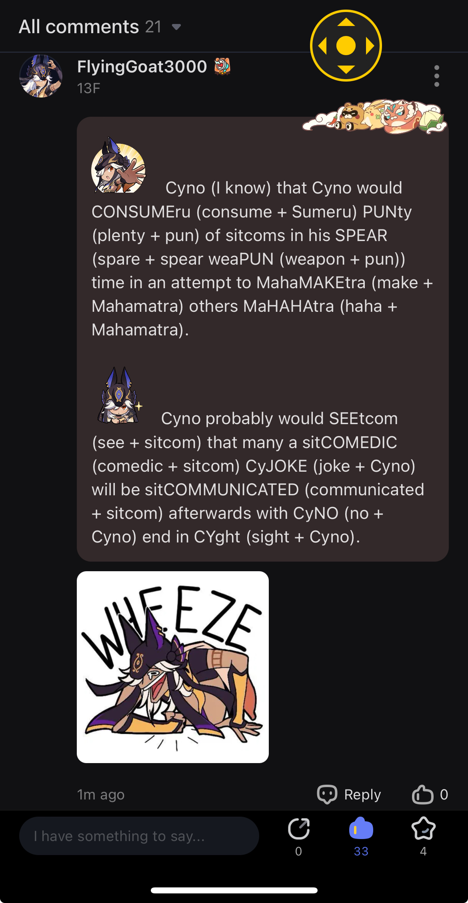468x903 pixels.
Task: Open FlyingGoat3000 username link
Action: point(142,66)
